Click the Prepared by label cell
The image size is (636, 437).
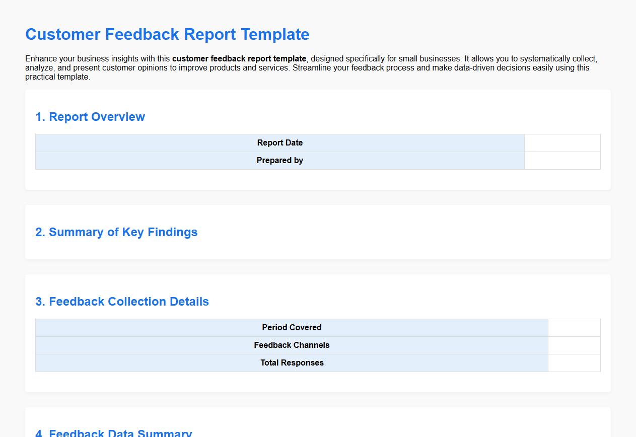point(280,160)
